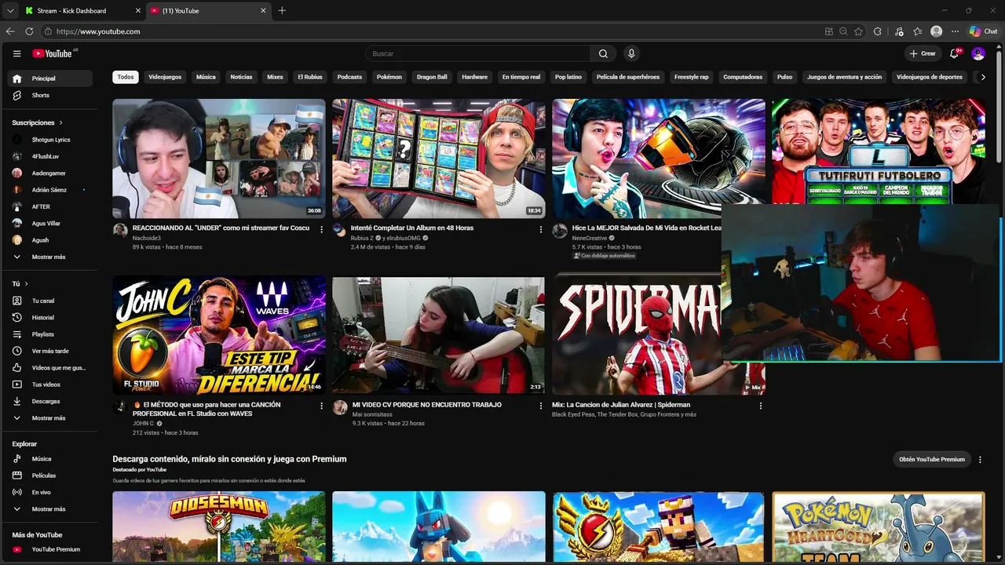The image size is (1005, 565).
Task: Open the NeneCreative channel link
Action: (590, 238)
